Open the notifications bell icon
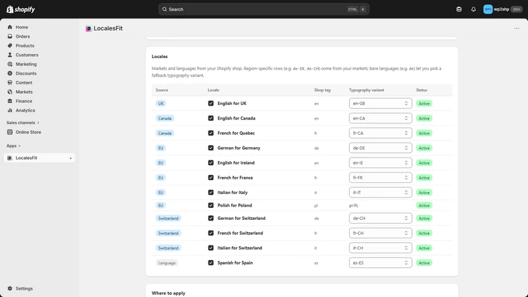Viewport: 528px width, 297px height. 473,9
